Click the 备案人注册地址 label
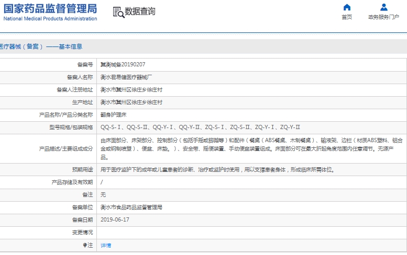The width and height of the screenshot is (407, 255). pos(74,90)
